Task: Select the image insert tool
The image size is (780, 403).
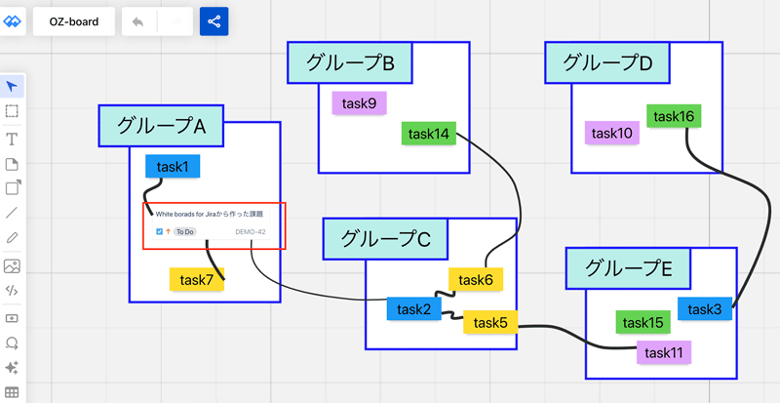Action: point(12,266)
